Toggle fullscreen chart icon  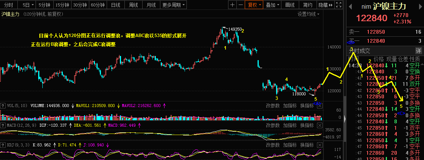[339, 5]
